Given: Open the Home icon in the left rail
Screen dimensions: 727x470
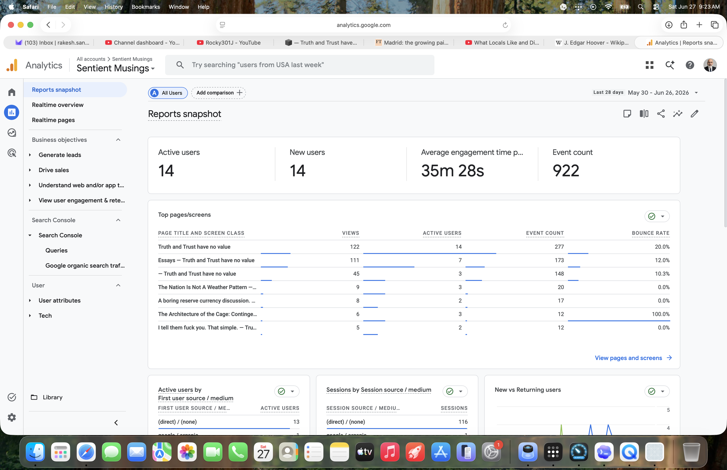Looking at the screenshot, I should pos(12,92).
